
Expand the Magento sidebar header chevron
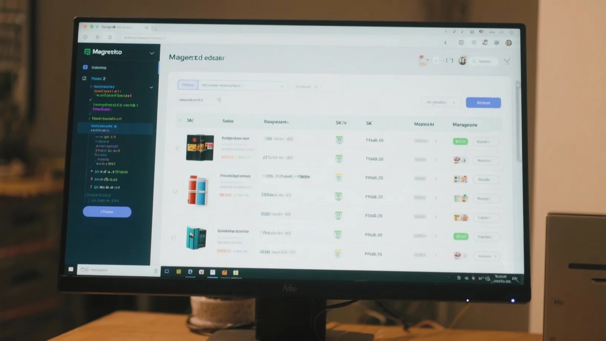click(152, 53)
